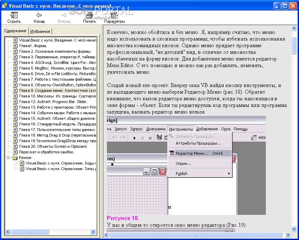The image size is (299, 240).
Task: Open Глава 7. Работа с текстовыми файлами
Action: point(57,79)
